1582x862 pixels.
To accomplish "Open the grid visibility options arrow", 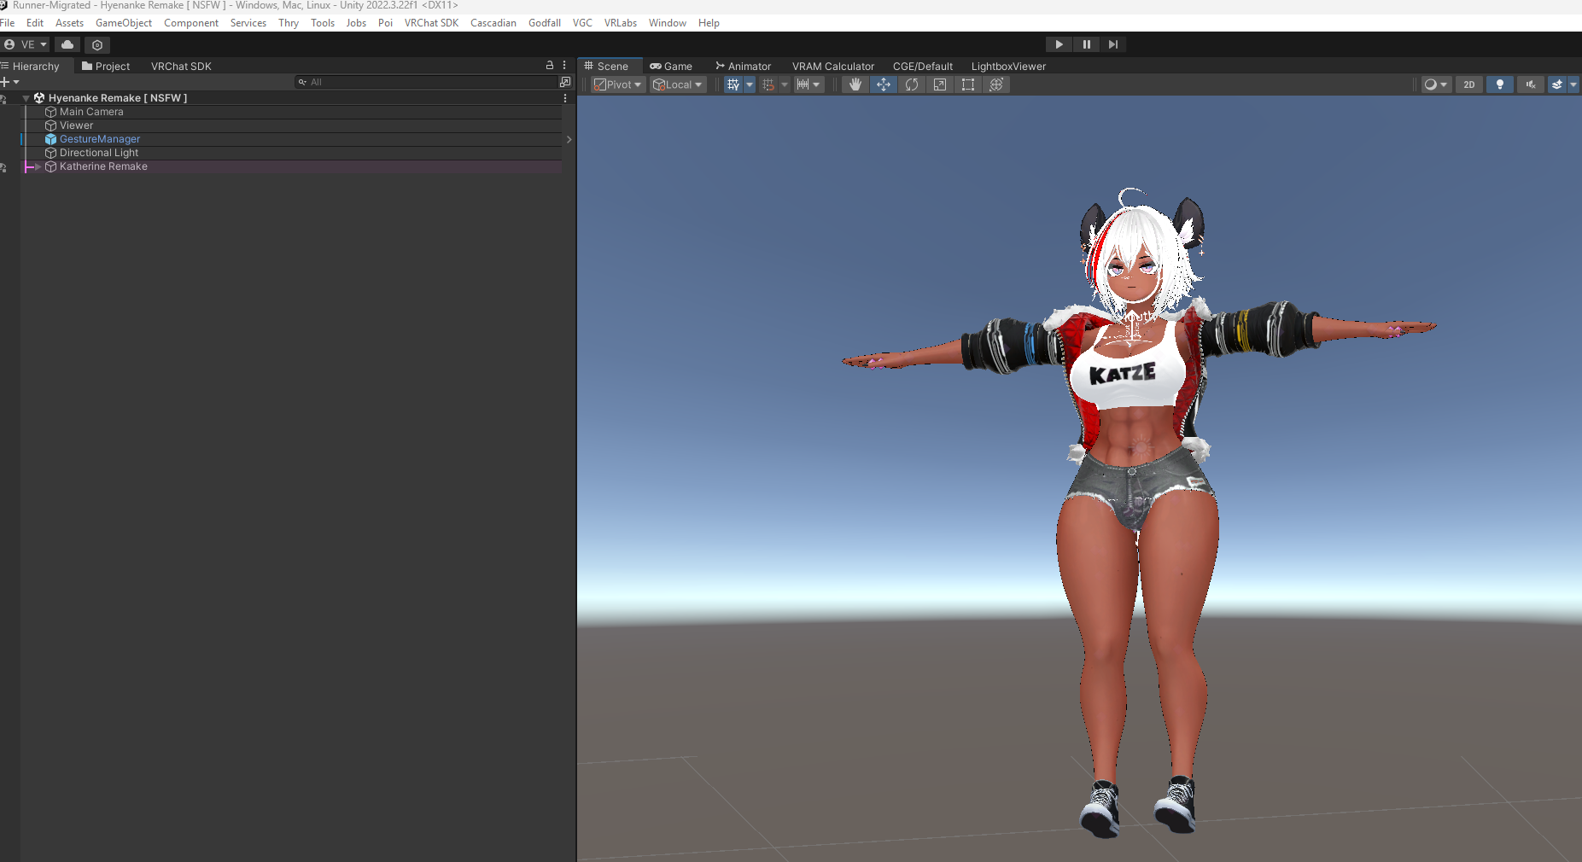I will tap(750, 84).
